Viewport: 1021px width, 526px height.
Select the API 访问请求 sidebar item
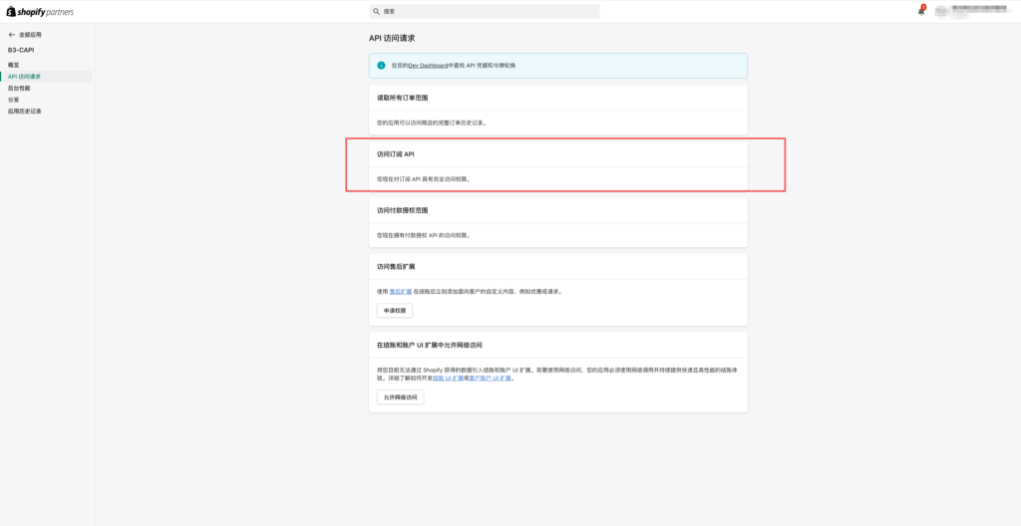tap(46, 77)
